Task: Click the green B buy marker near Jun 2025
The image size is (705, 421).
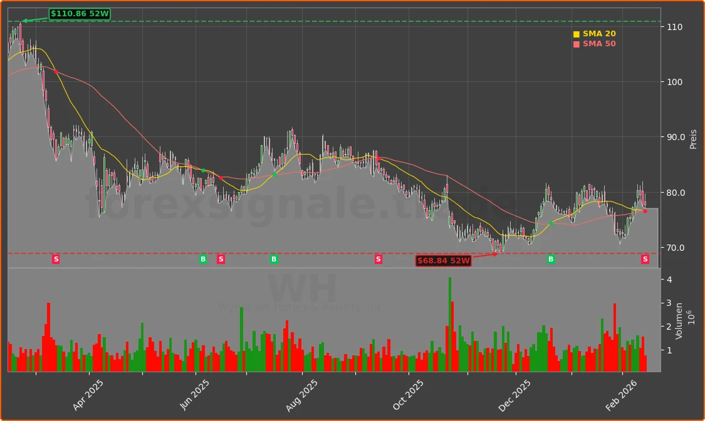Action: point(202,258)
